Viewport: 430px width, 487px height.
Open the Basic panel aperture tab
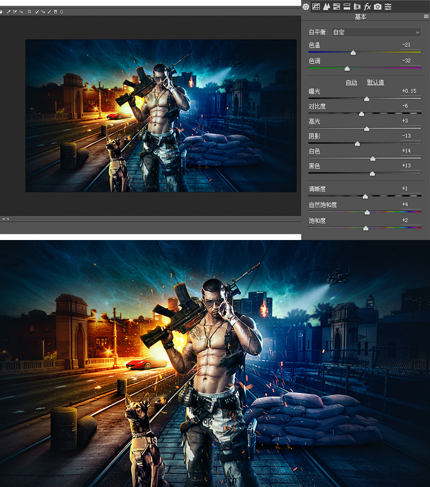[306, 6]
